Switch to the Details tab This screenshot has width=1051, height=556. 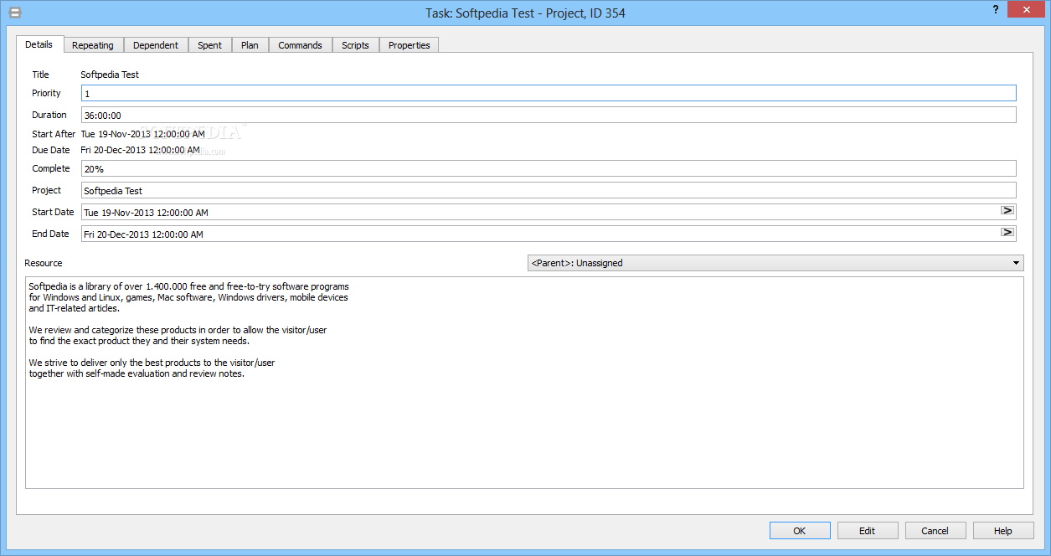coord(39,44)
